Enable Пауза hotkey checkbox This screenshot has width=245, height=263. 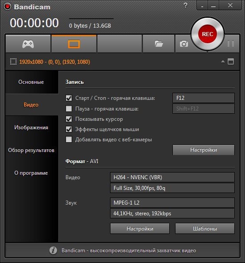[x=69, y=108]
